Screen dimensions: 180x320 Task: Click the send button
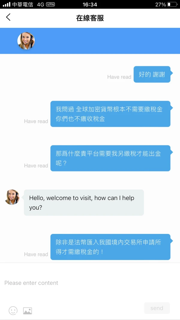pos(157,308)
